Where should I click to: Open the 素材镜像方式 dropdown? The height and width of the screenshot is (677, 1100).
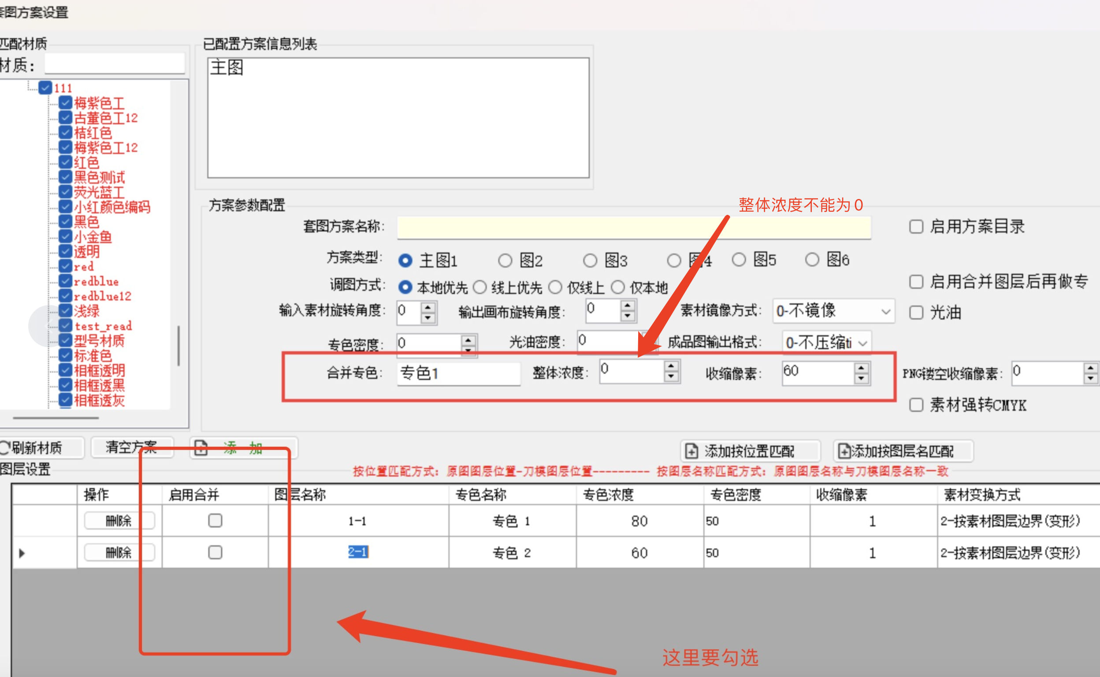coord(885,311)
